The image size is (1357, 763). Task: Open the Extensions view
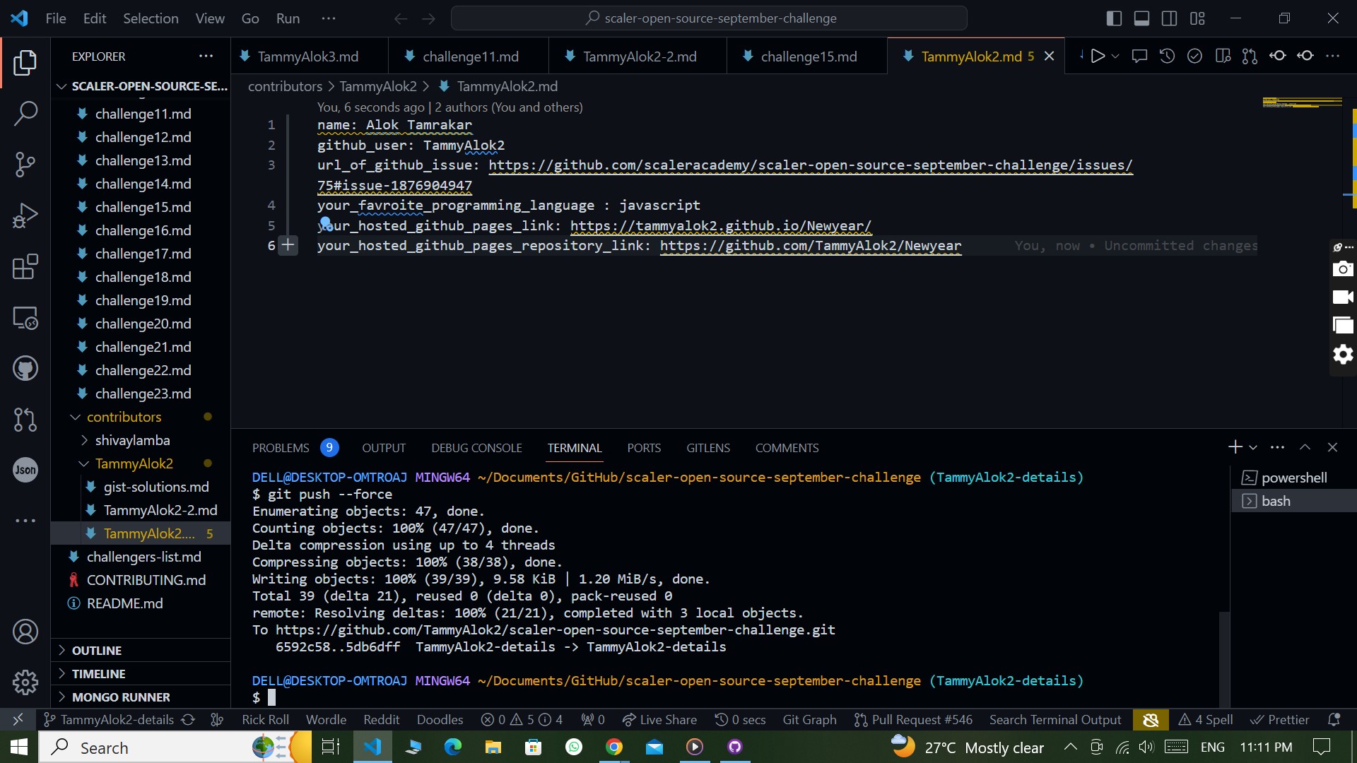[x=25, y=266]
